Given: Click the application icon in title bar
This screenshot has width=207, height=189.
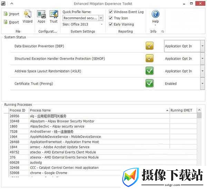Looking at the screenshot, I should coord(3,3).
